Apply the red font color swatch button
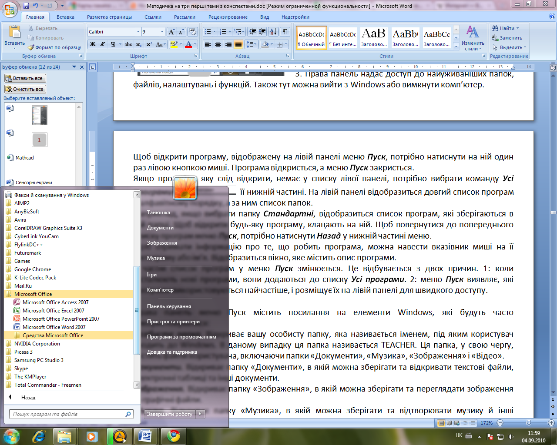Image resolution: width=557 pixels, height=445 pixels. pyautogui.click(x=188, y=44)
